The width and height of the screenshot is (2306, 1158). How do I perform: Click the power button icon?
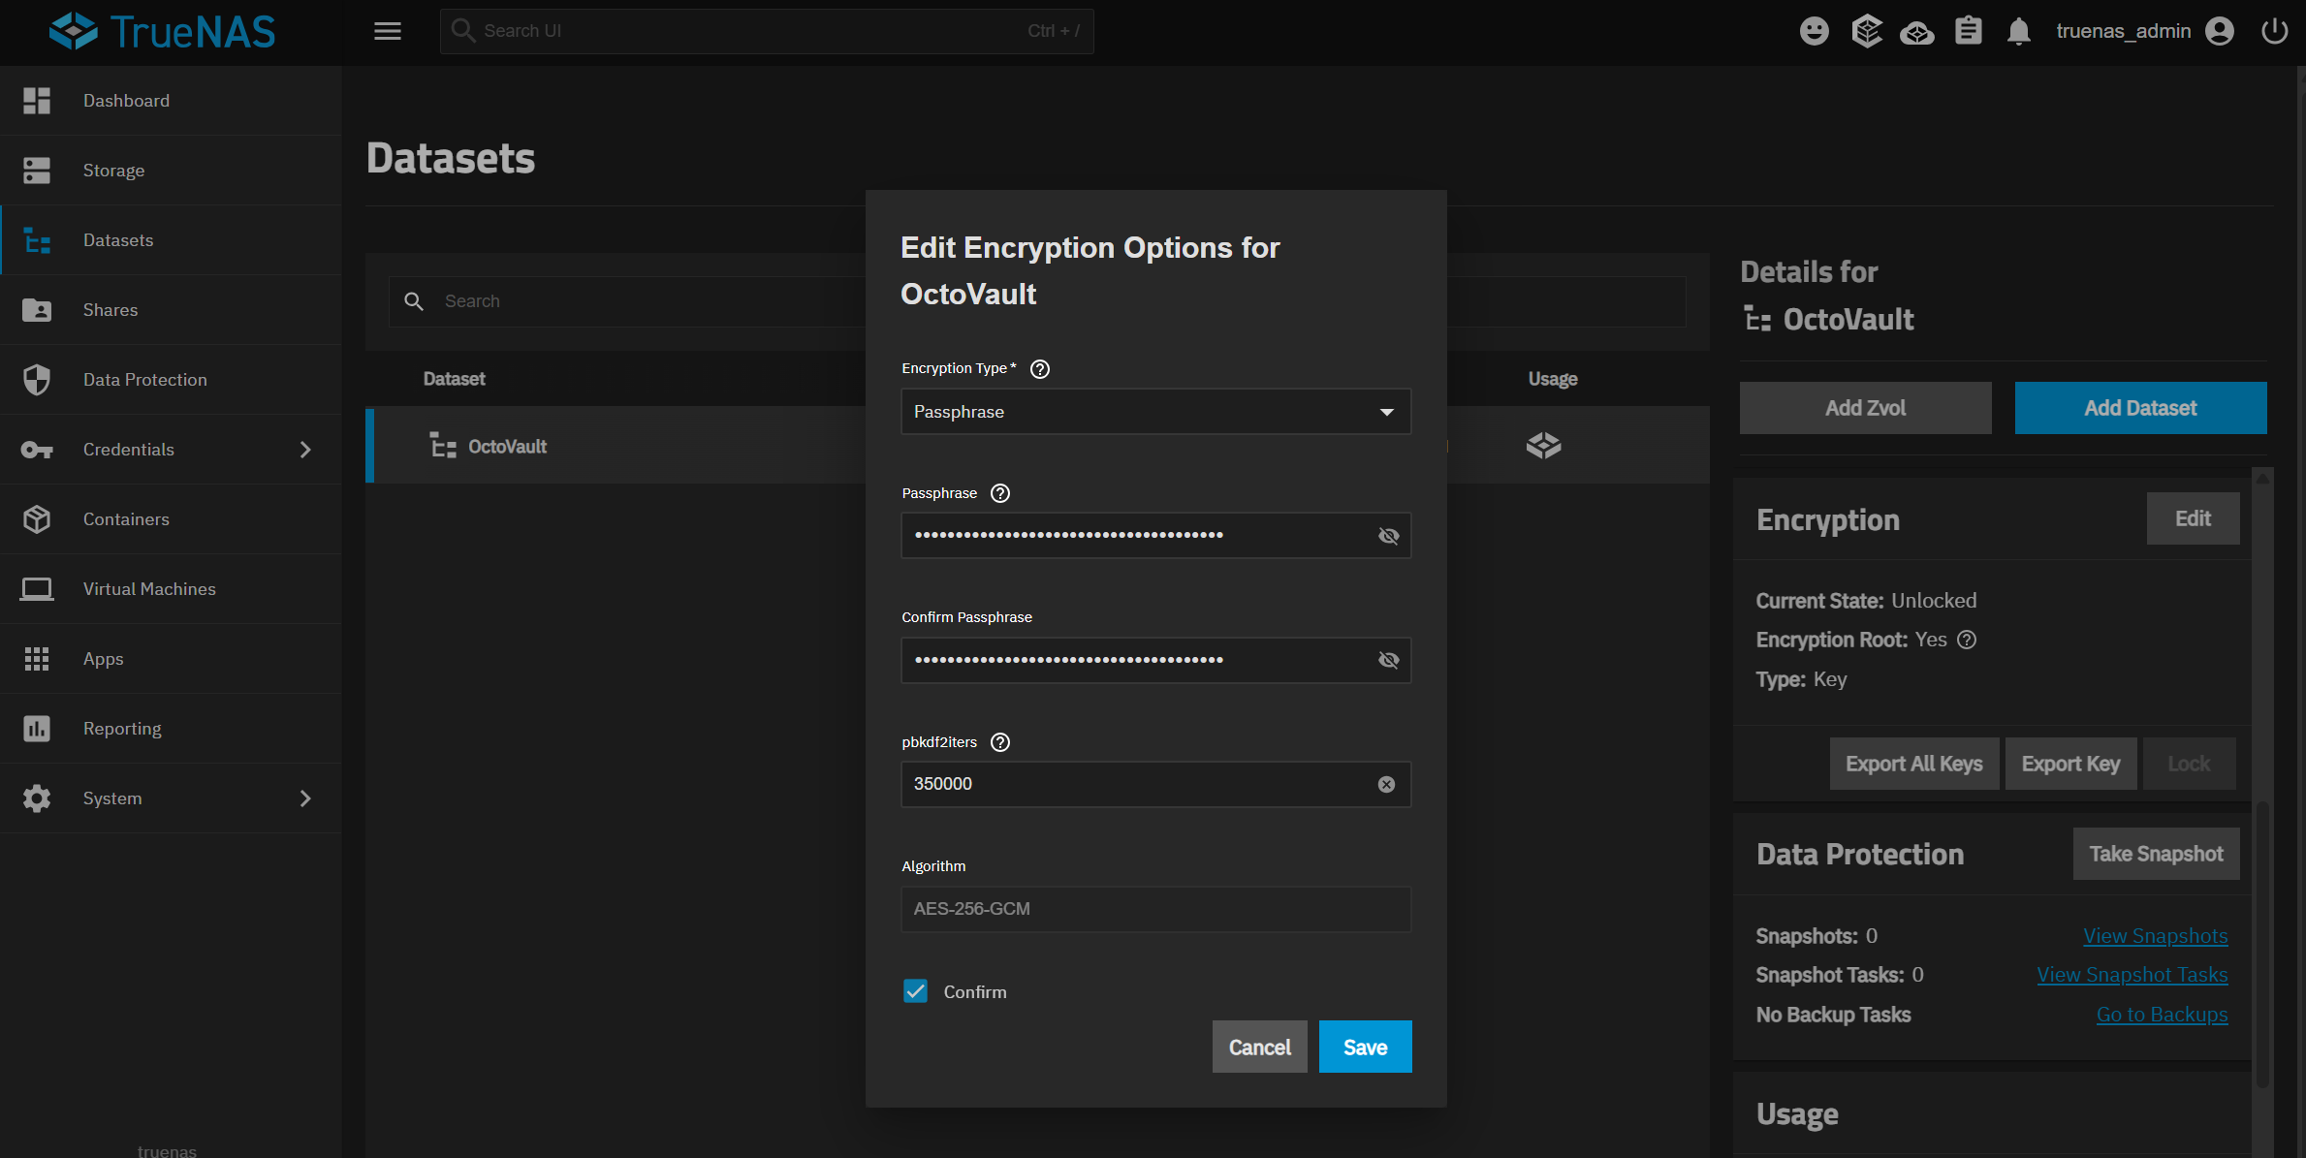click(x=2274, y=31)
